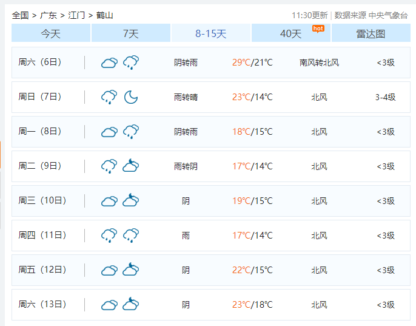Image resolution: width=416 pixels, height=326 pixels.
Task: Click the 雨转阴 weather description
Action: (186, 166)
